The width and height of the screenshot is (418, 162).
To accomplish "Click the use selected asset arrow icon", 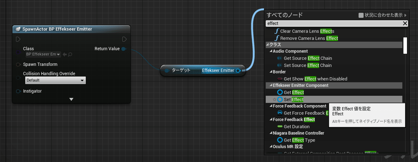I will [65, 54].
